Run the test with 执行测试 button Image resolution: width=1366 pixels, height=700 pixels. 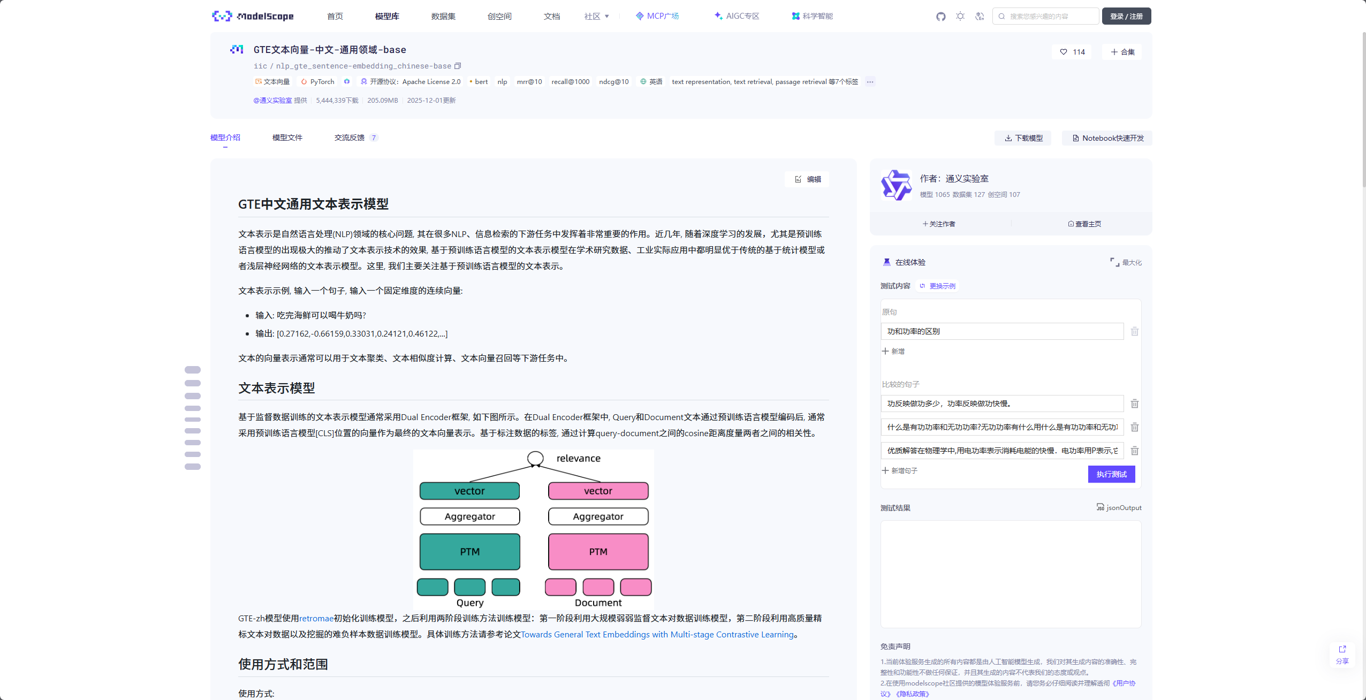pyautogui.click(x=1111, y=474)
